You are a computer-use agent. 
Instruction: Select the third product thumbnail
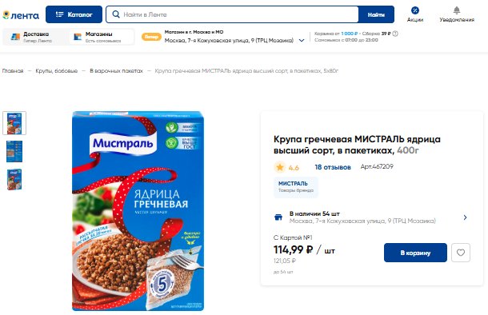click(x=14, y=179)
